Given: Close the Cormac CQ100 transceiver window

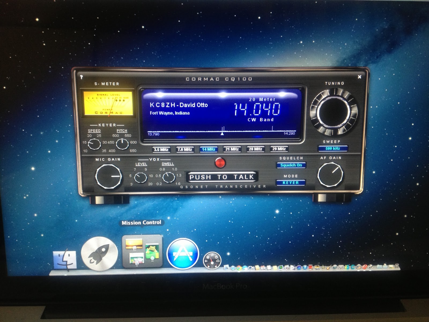Looking at the screenshot, I should [x=360, y=77].
